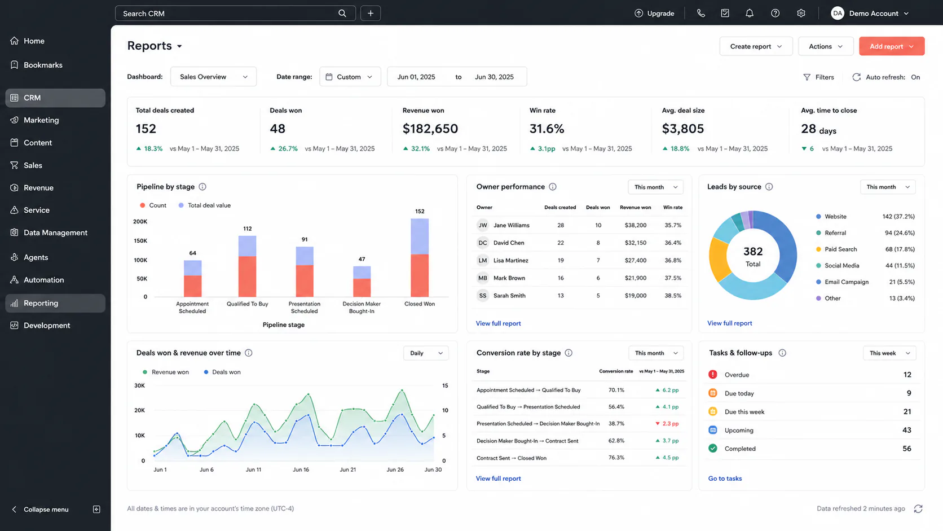
Task: Open the Custom date range dropdown
Action: coord(350,77)
